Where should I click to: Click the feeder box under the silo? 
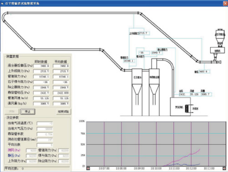pos(218,50)
